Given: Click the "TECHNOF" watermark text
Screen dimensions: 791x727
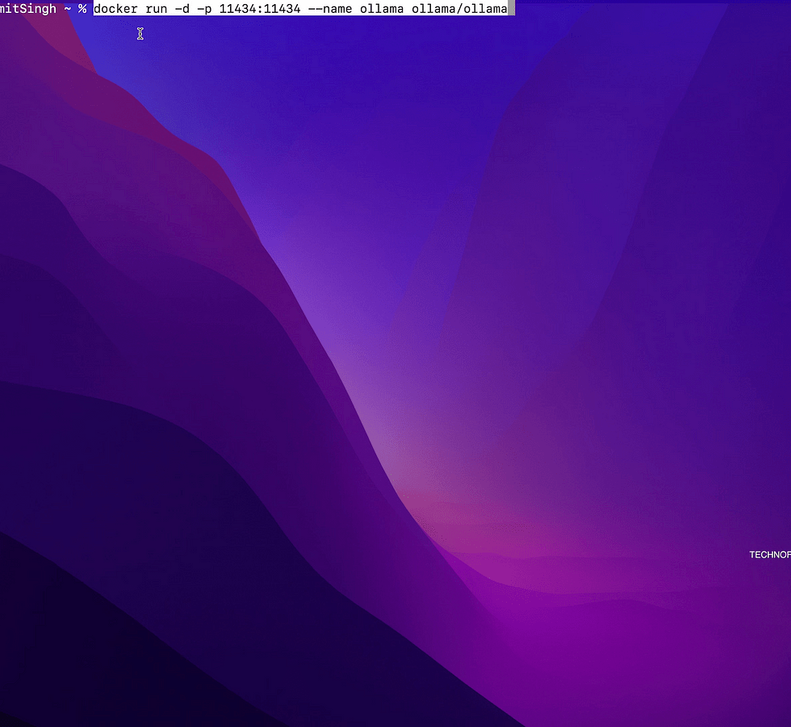Looking at the screenshot, I should 769,555.
